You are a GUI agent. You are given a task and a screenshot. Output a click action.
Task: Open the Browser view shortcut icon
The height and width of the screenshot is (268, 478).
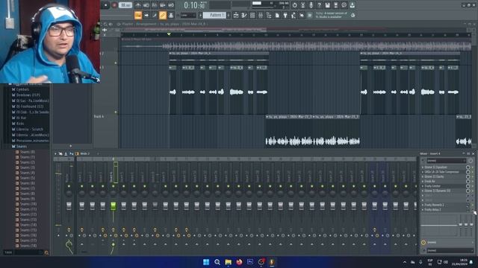pos(269,15)
